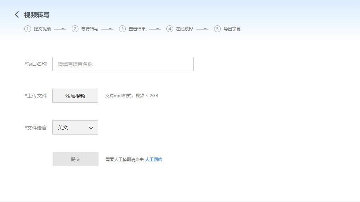Click the *项目名称 label
360x202 pixels.
coord(36,64)
